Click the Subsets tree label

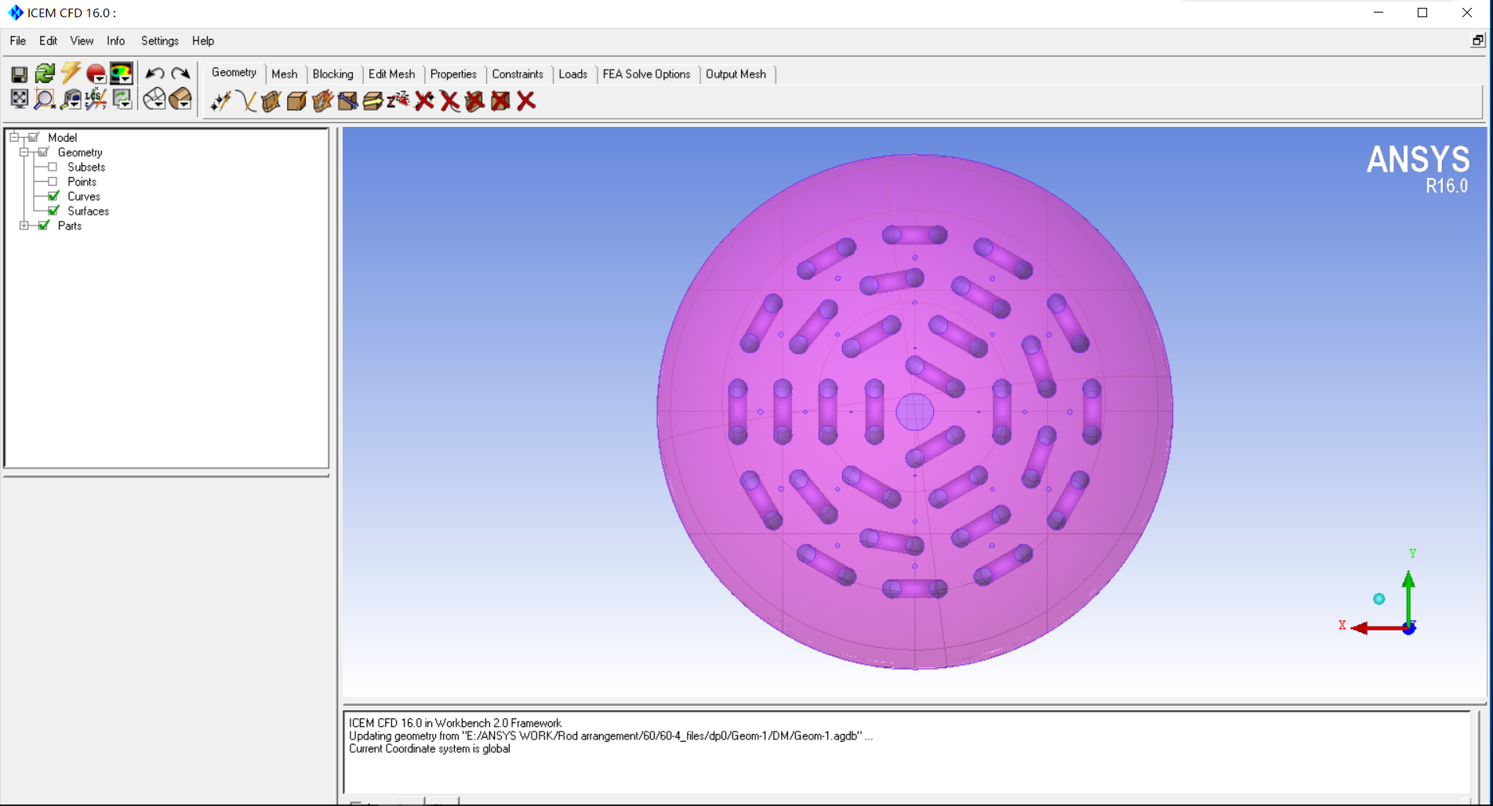86,168
